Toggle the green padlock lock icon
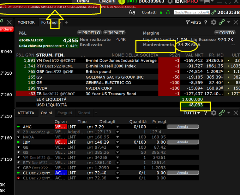Viewport: 240px width, 195px height. tap(168, 12)
